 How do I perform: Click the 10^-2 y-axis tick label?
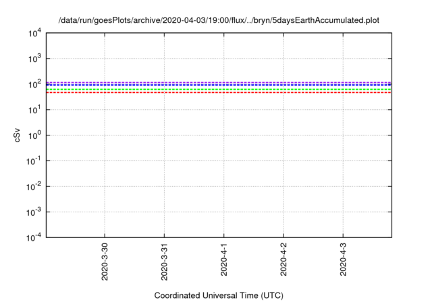pos(34,187)
